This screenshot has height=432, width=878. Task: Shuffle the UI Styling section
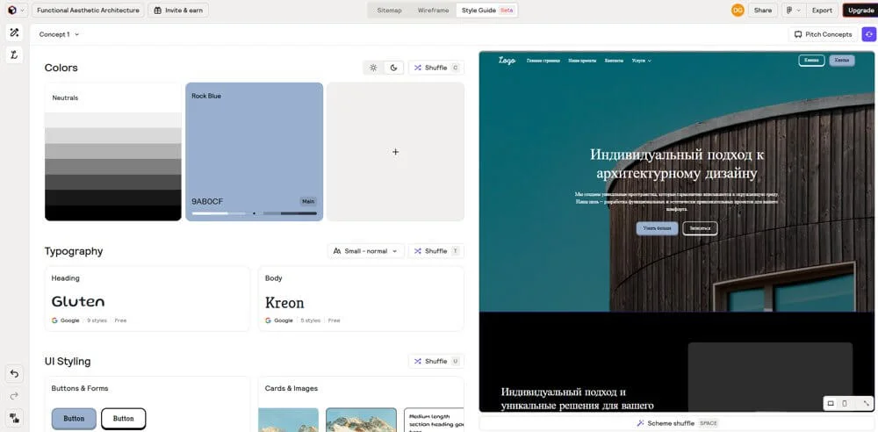pos(435,362)
